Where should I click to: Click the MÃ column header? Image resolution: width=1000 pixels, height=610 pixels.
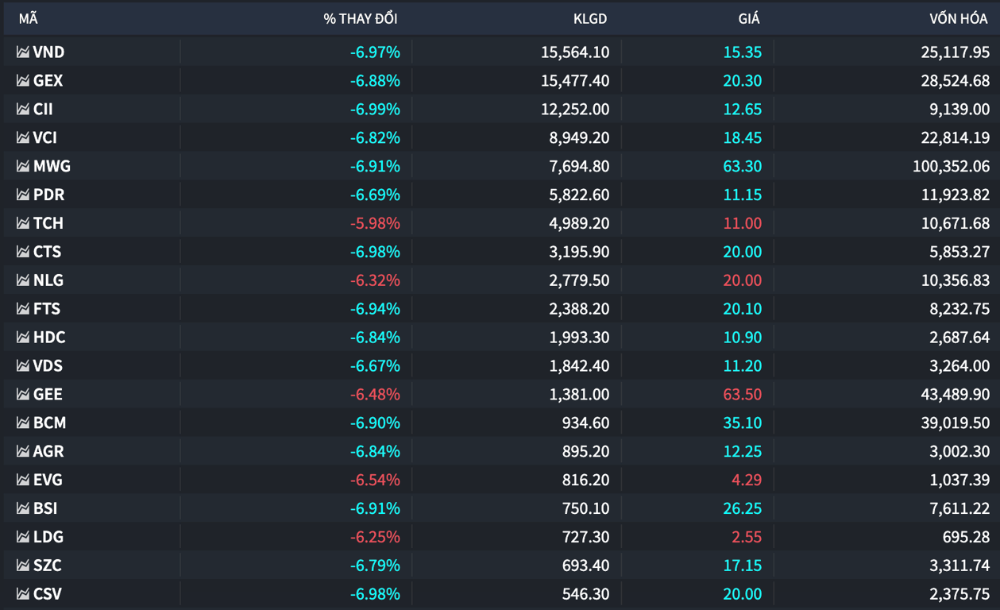pyautogui.click(x=28, y=19)
